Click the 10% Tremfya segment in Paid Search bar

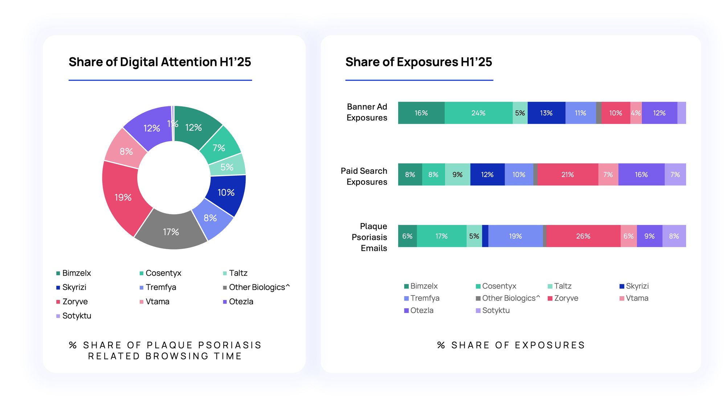[519, 174]
